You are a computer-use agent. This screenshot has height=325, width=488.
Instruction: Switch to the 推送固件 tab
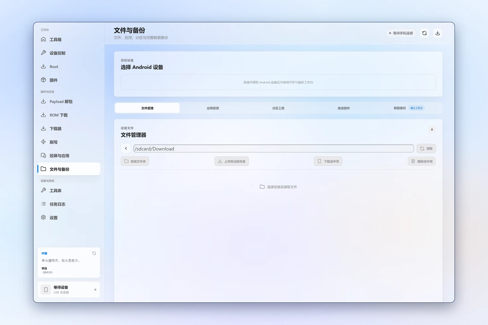[344, 108]
